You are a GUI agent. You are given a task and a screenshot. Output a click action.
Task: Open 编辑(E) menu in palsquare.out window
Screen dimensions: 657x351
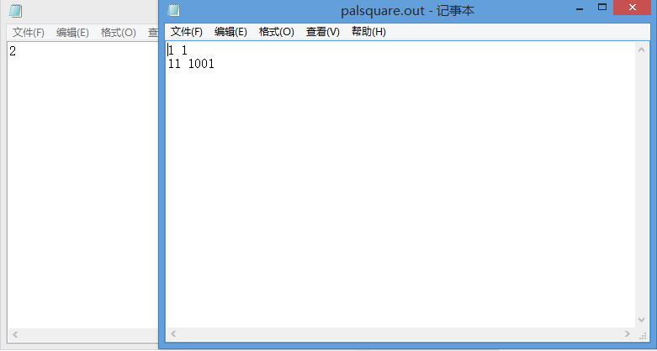coord(230,32)
